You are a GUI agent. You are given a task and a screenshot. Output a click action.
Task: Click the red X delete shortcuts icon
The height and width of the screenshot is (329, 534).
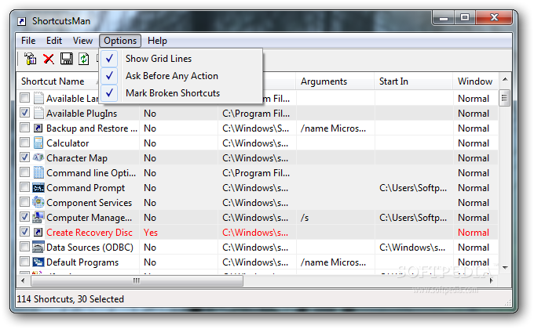(x=49, y=59)
